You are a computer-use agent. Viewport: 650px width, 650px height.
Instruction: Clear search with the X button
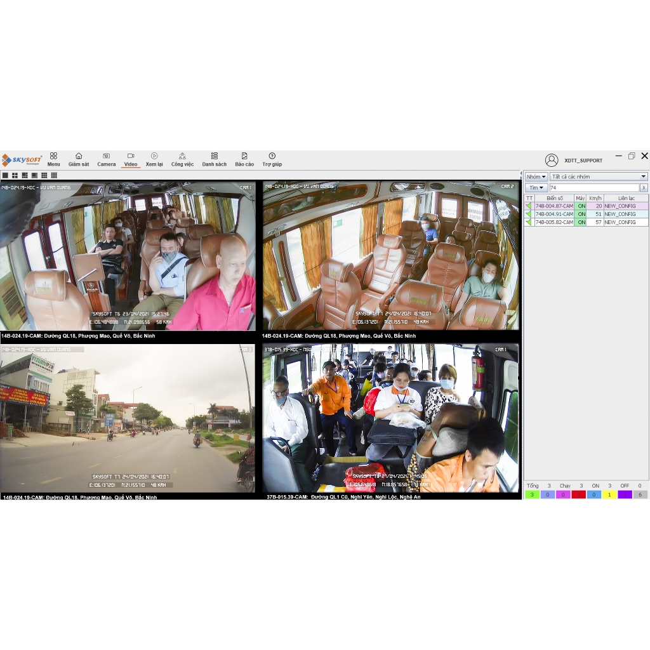click(x=644, y=188)
